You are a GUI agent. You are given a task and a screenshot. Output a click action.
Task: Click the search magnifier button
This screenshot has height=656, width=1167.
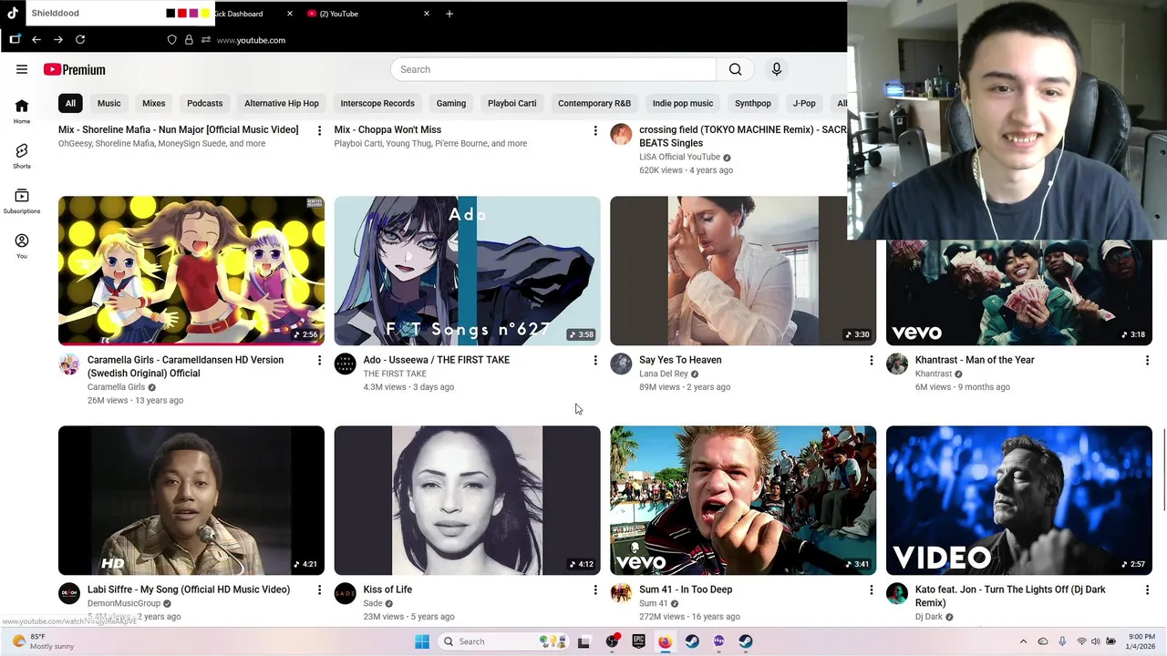pyautogui.click(x=736, y=69)
